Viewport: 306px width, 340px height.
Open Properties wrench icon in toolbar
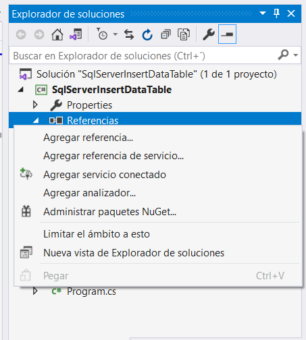(x=209, y=34)
